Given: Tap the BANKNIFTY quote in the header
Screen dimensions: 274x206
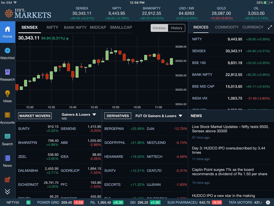Looking at the screenshot, I should [152, 13].
